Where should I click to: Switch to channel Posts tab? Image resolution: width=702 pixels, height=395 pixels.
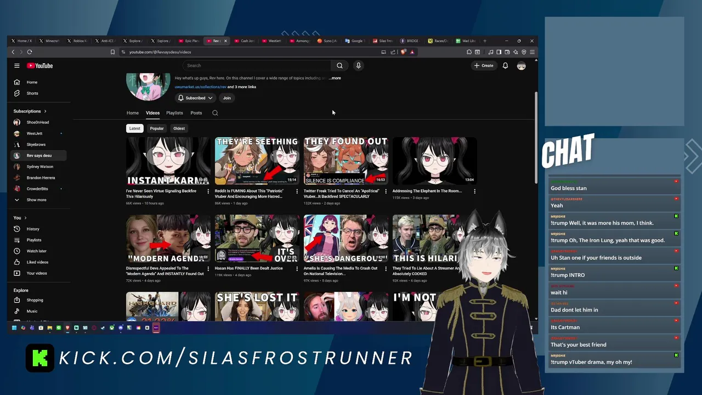pyautogui.click(x=196, y=113)
